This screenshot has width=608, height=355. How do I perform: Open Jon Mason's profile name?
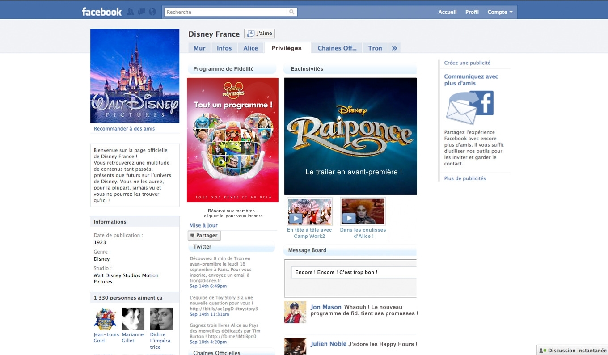326,307
